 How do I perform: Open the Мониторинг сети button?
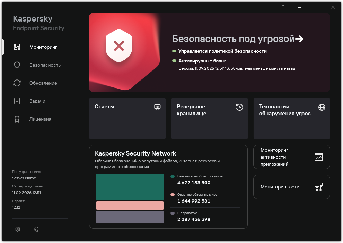click(292, 187)
